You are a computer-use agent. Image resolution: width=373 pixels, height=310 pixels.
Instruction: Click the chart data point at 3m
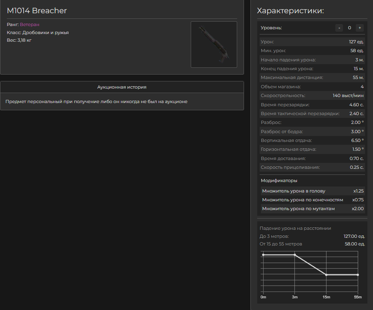click(x=295, y=255)
